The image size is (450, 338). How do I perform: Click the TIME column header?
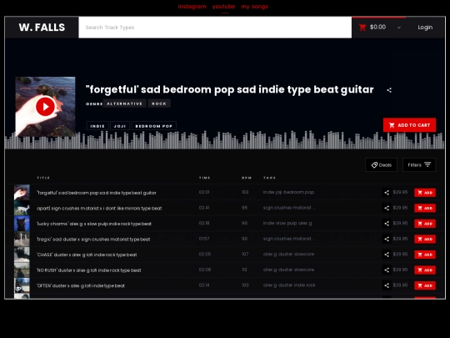(x=205, y=178)
